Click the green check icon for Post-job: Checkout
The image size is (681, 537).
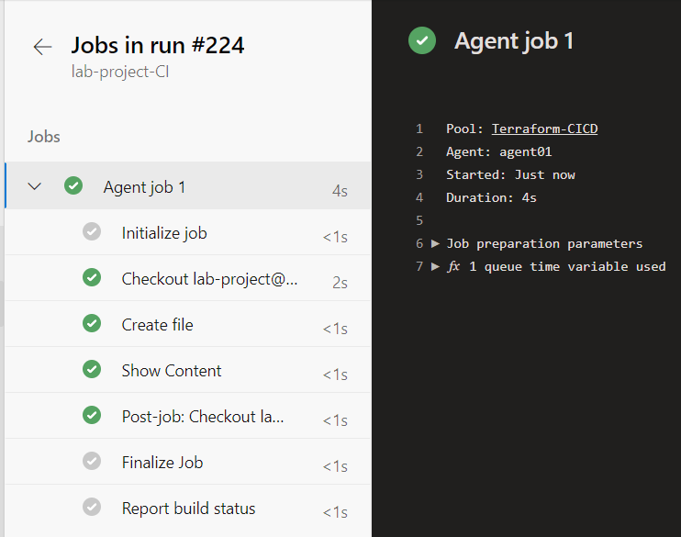point(92,415)
